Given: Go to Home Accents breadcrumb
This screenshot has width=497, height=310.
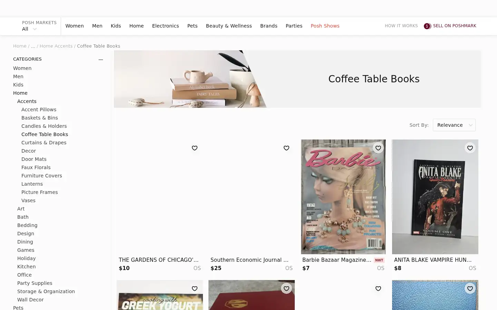Looking at the screenshot, I should (x=56, y=46).
